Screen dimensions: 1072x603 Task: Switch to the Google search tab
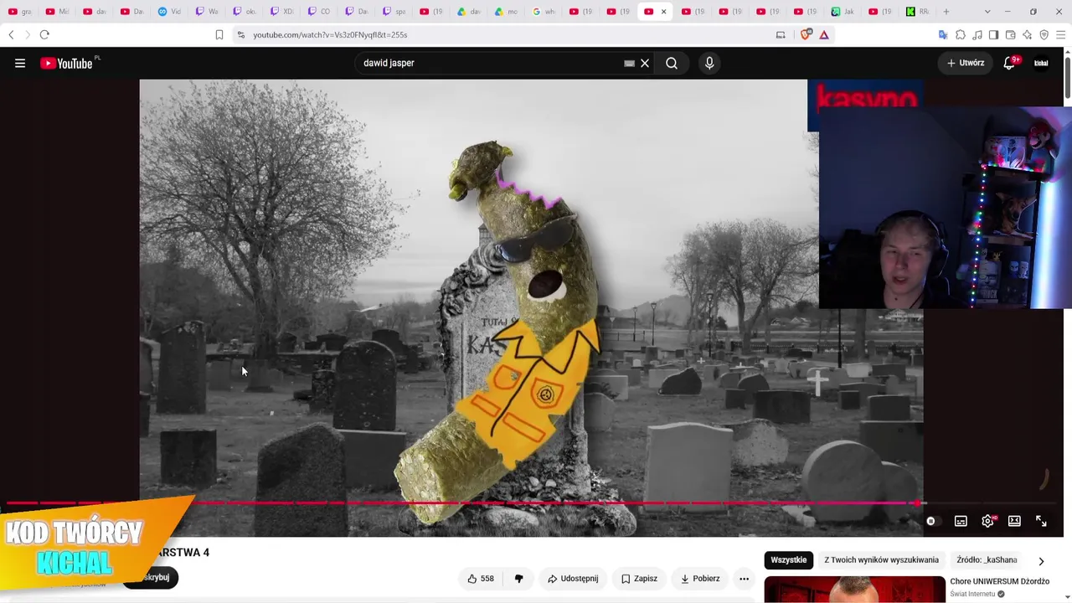543,12
